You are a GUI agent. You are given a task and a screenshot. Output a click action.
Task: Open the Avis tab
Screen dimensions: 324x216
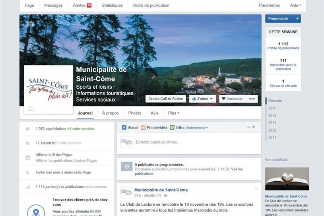pyautogui.click(x=155, y=113)
